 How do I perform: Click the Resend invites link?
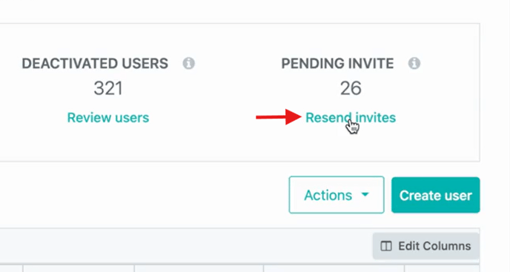(351, 117)
